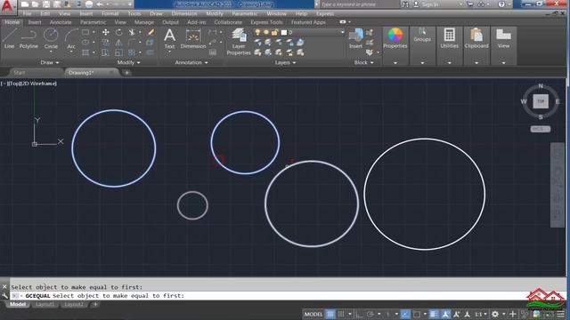Click the white layer color swatch

tap(284, 32)
